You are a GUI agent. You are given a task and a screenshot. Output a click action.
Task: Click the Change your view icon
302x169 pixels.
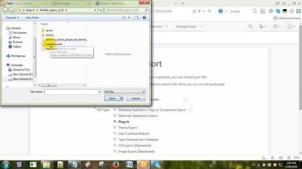click(x=124, y=18)
